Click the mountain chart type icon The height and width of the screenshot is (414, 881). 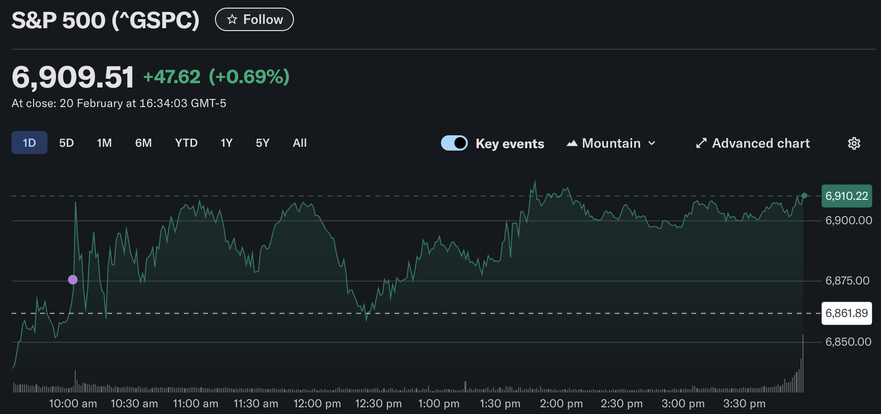(x=572, y=143)
